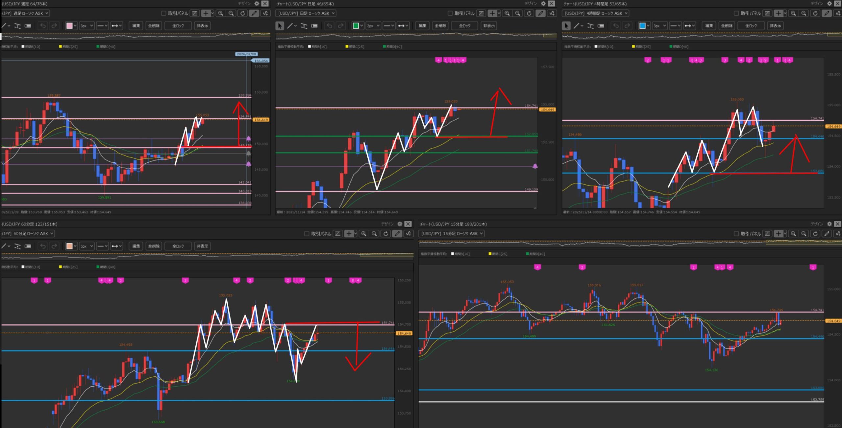Screen dimensions: 842x428
Task: Click 非表示 in the weekly chart toolbar
Action: (x=202, y=26)
